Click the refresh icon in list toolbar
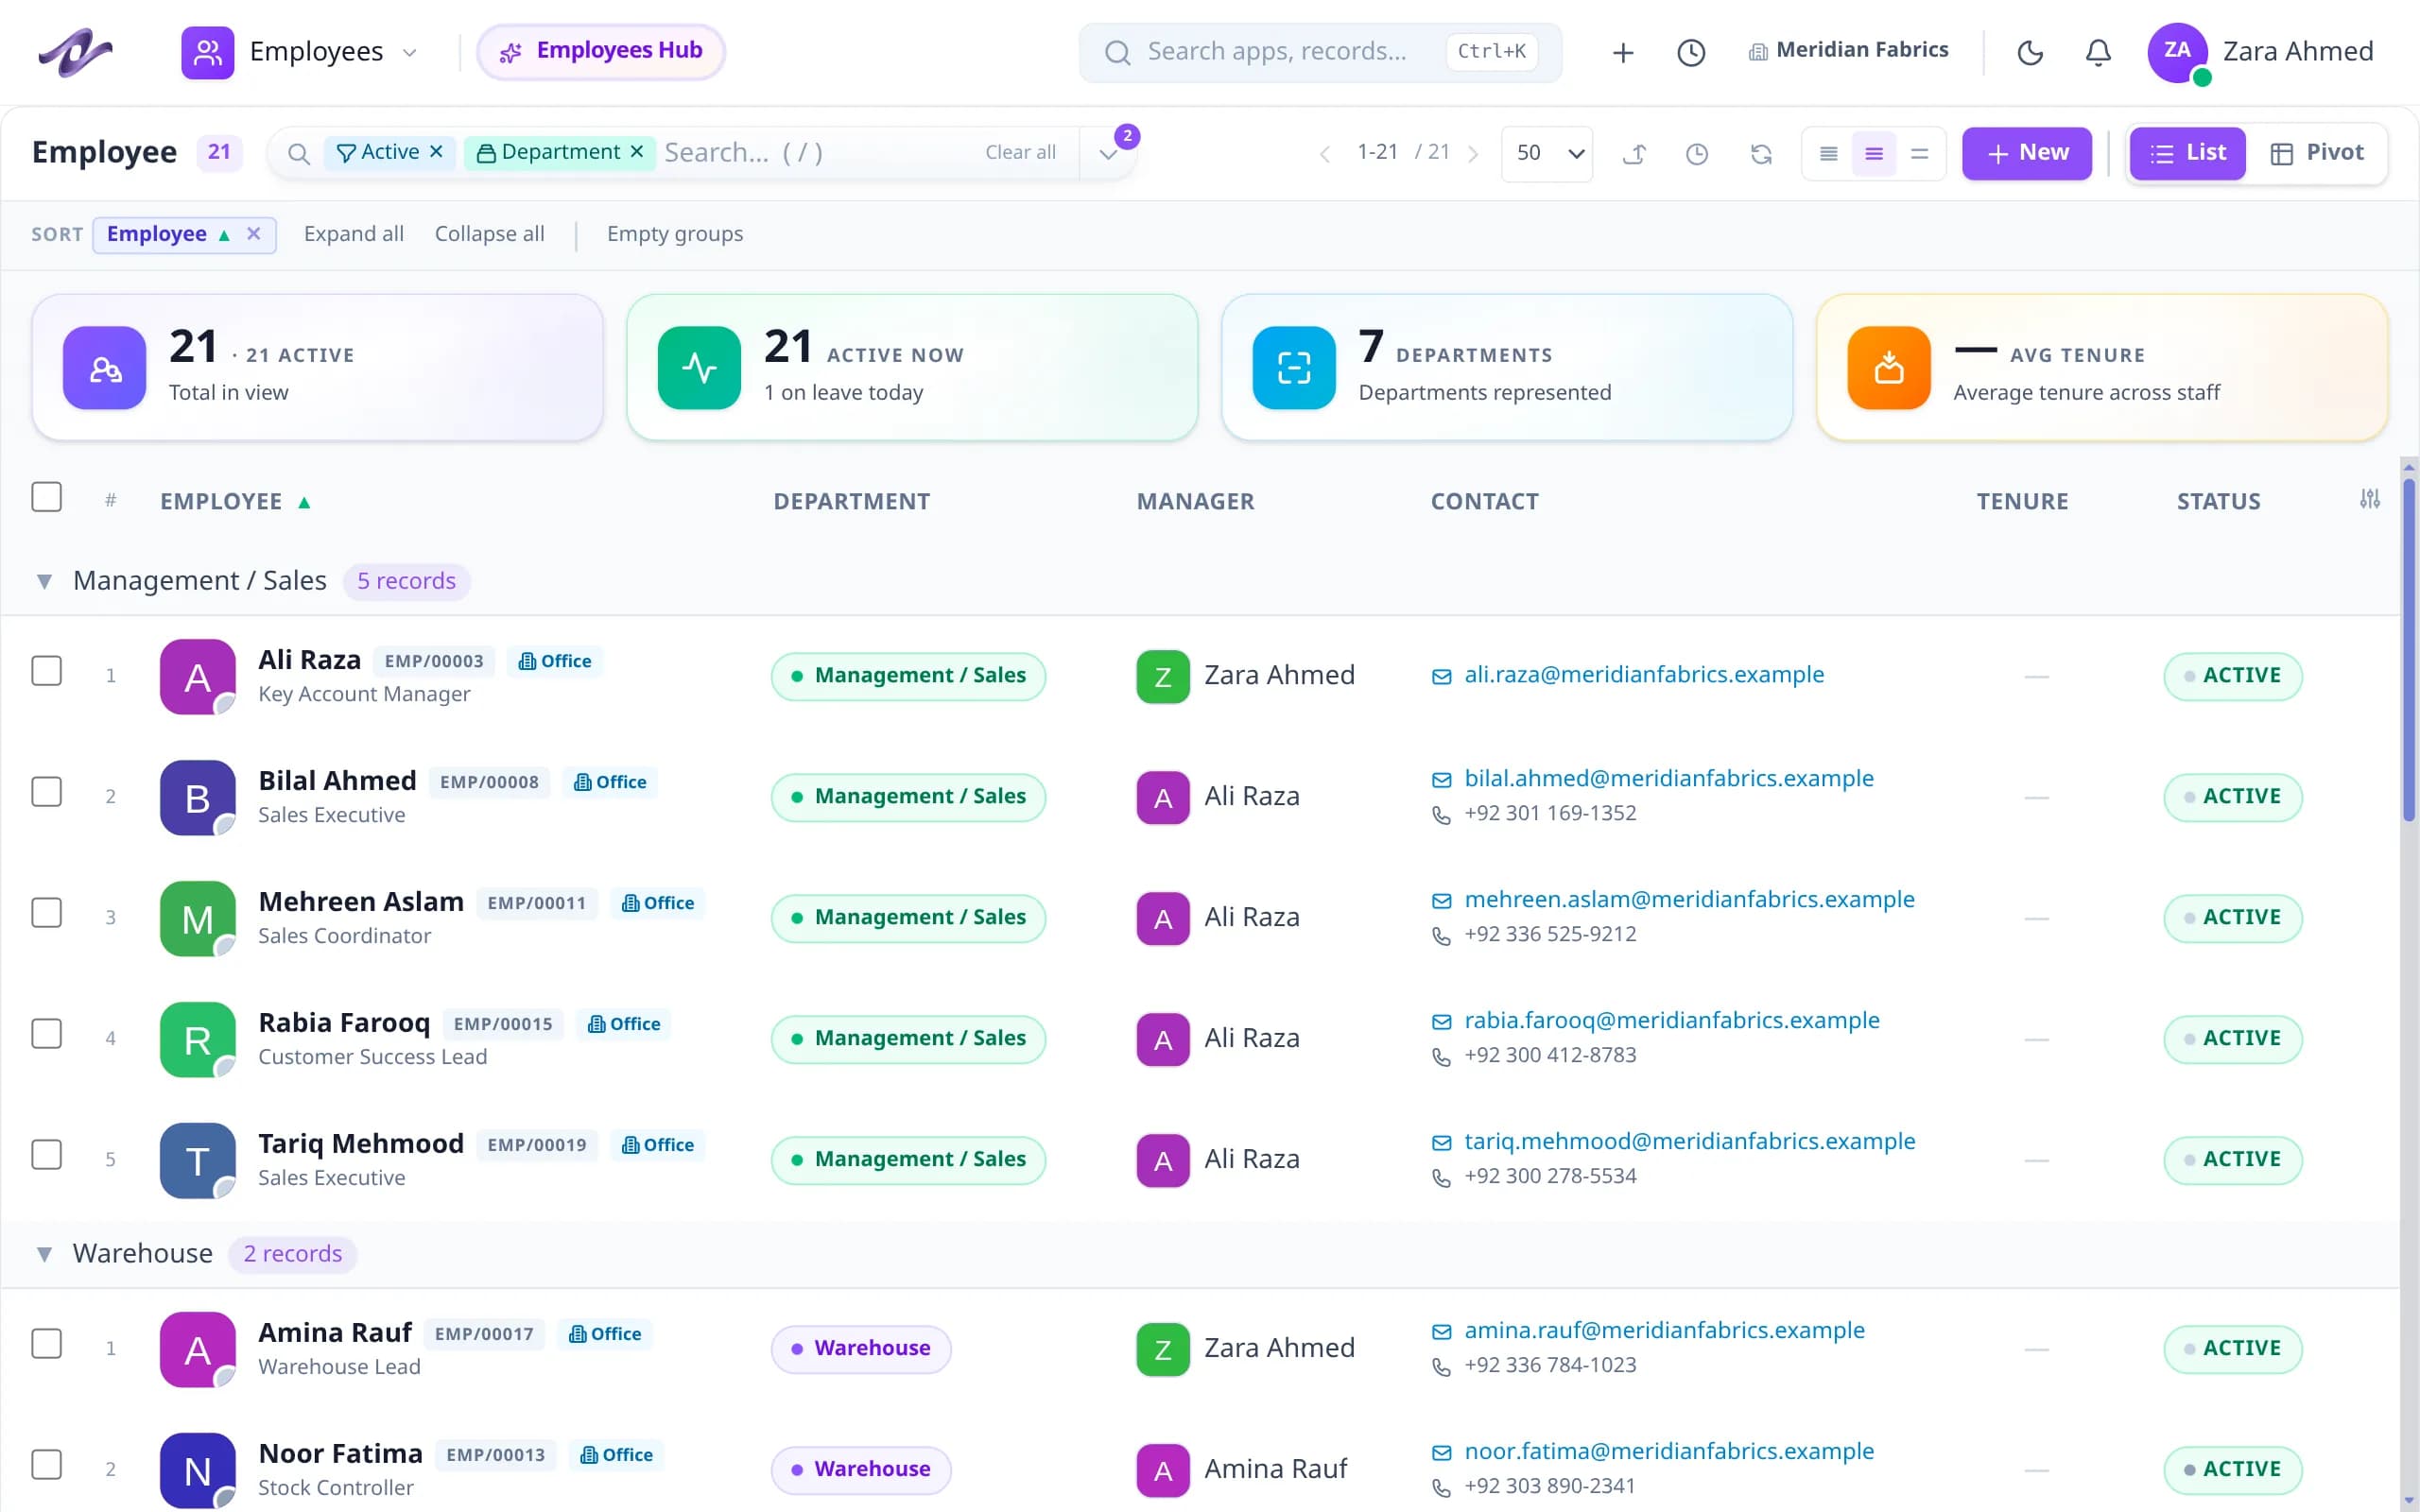Viewport: 2420px width, 1512px height. coord(1761,153)
